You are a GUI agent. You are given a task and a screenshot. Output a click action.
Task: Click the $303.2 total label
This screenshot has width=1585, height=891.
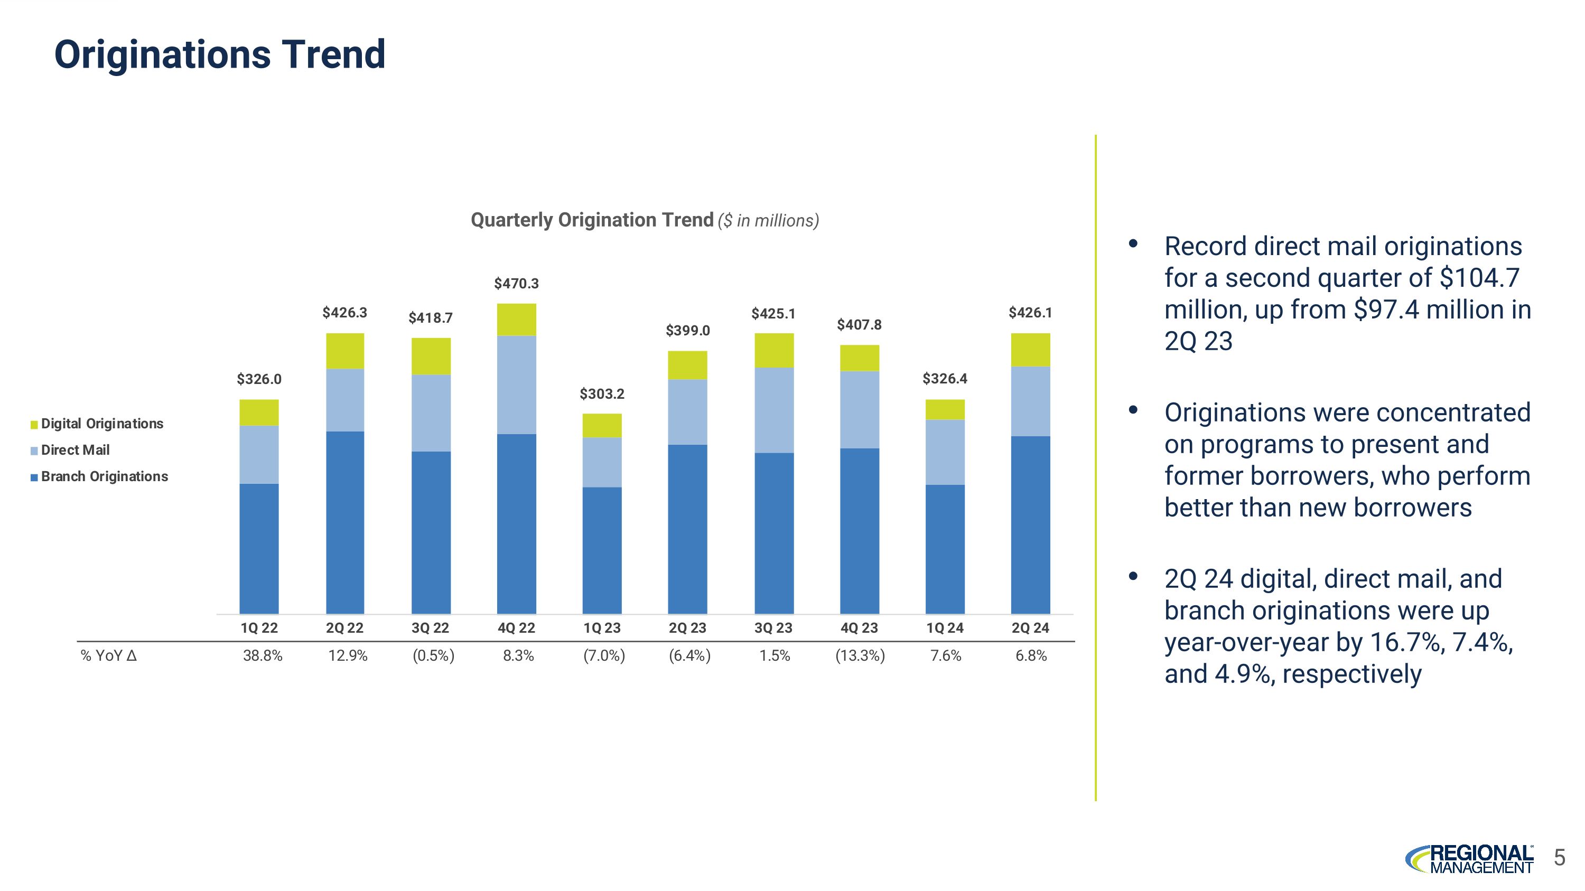tap(602, 393)
